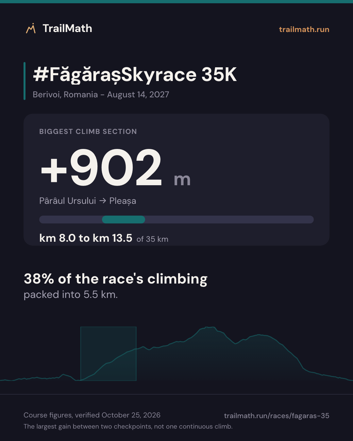Click the TrailMath brand name
This screenshot has width=353, height=441.
pos(67,28)
